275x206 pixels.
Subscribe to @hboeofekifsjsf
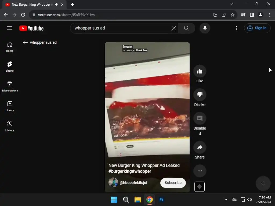coord(173,183)
